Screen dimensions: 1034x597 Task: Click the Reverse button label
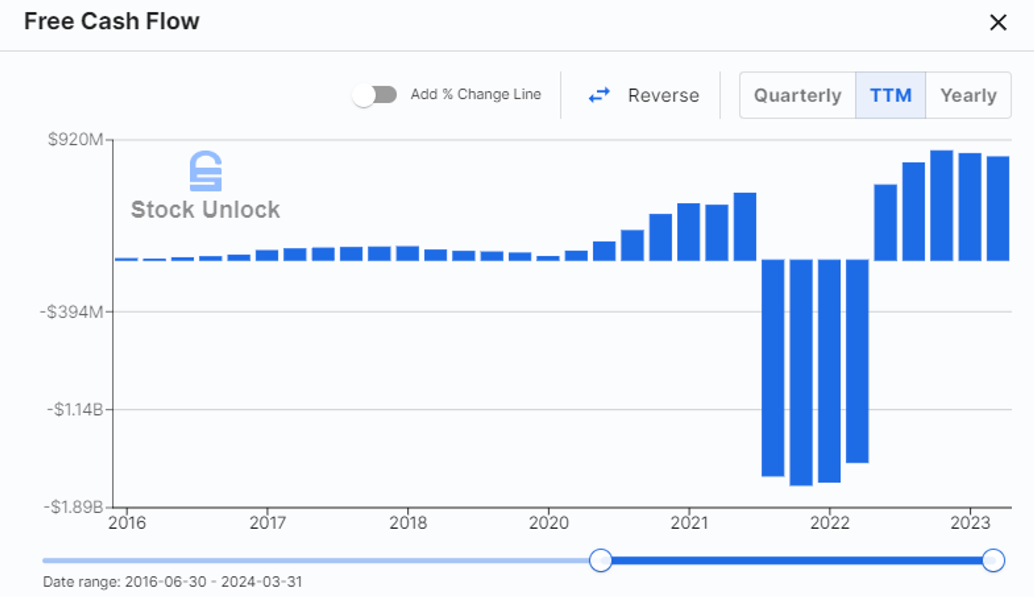point(663,95)
